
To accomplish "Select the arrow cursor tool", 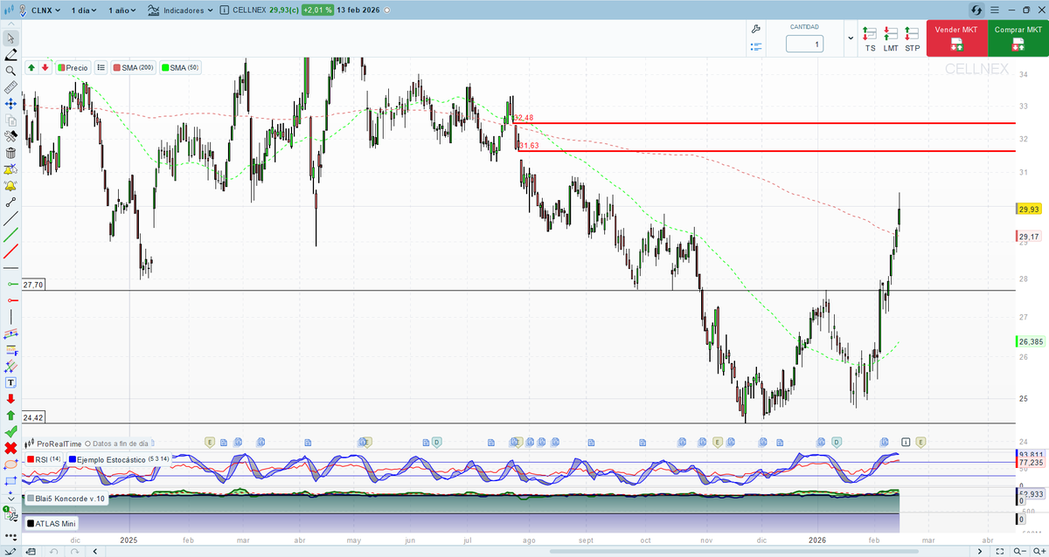I will pyautogui.click(x=10, y=38).
